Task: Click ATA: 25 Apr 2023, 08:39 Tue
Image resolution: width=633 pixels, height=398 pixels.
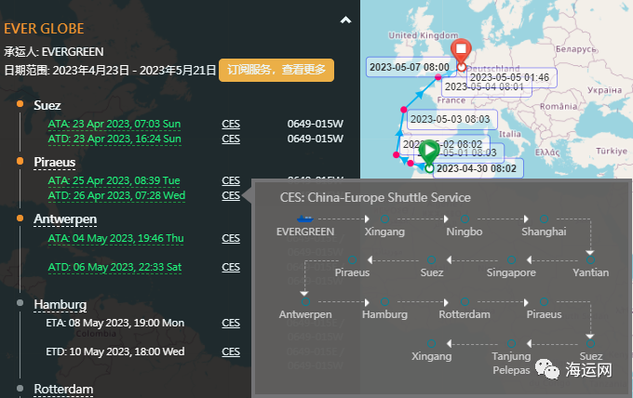Action: coord(114,181)
